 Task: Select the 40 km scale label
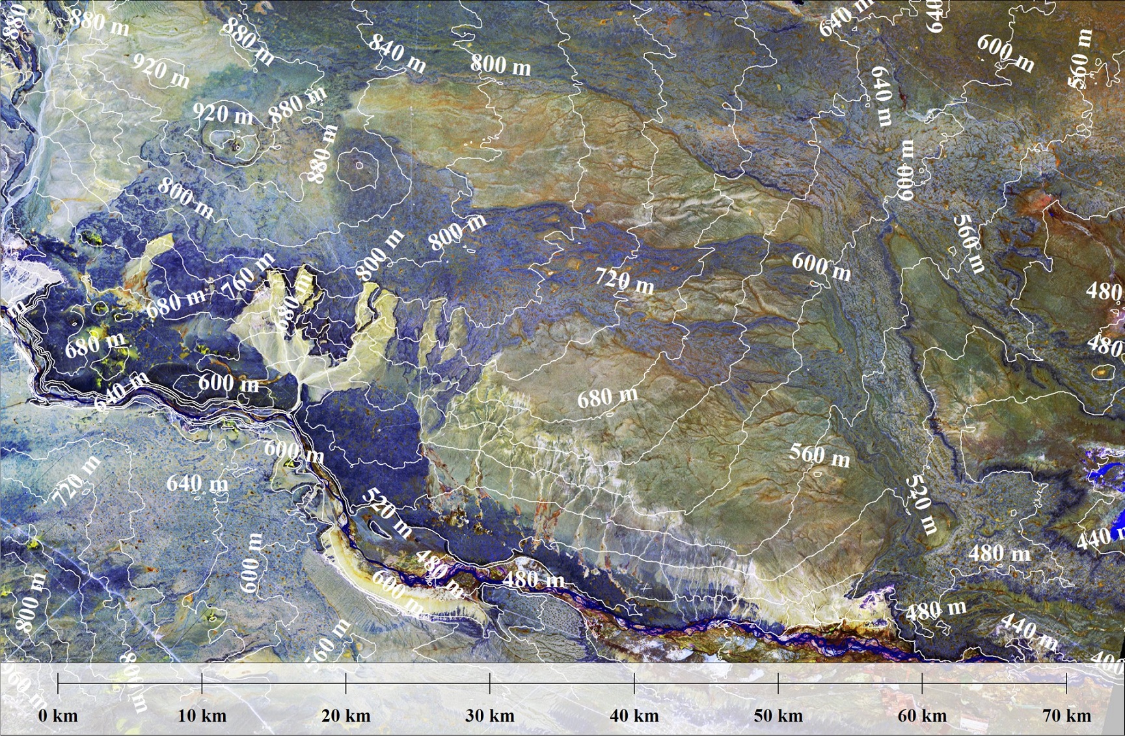[634, 716]
